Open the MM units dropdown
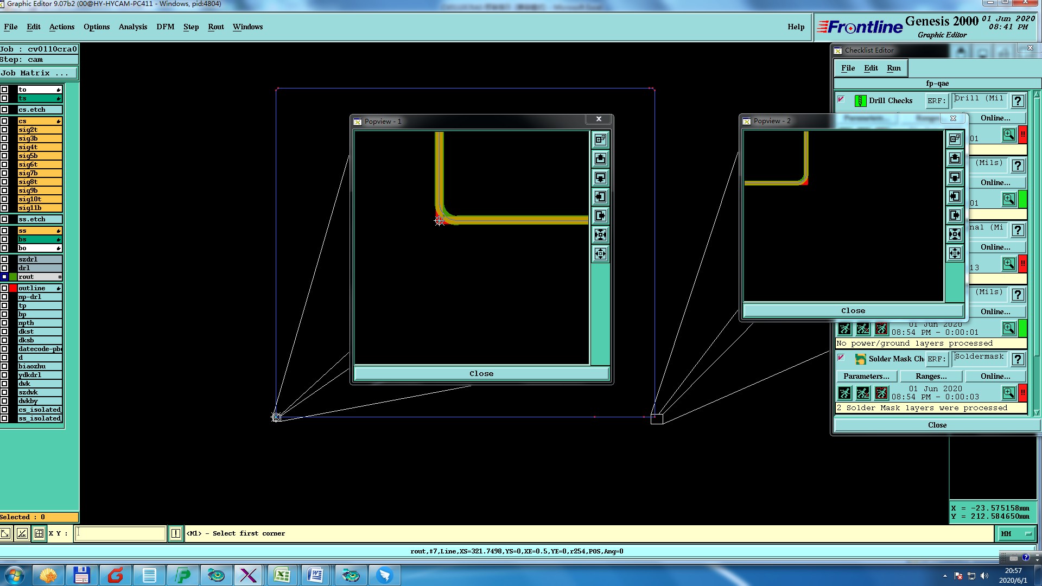1042x586 pixels. 1015,534
